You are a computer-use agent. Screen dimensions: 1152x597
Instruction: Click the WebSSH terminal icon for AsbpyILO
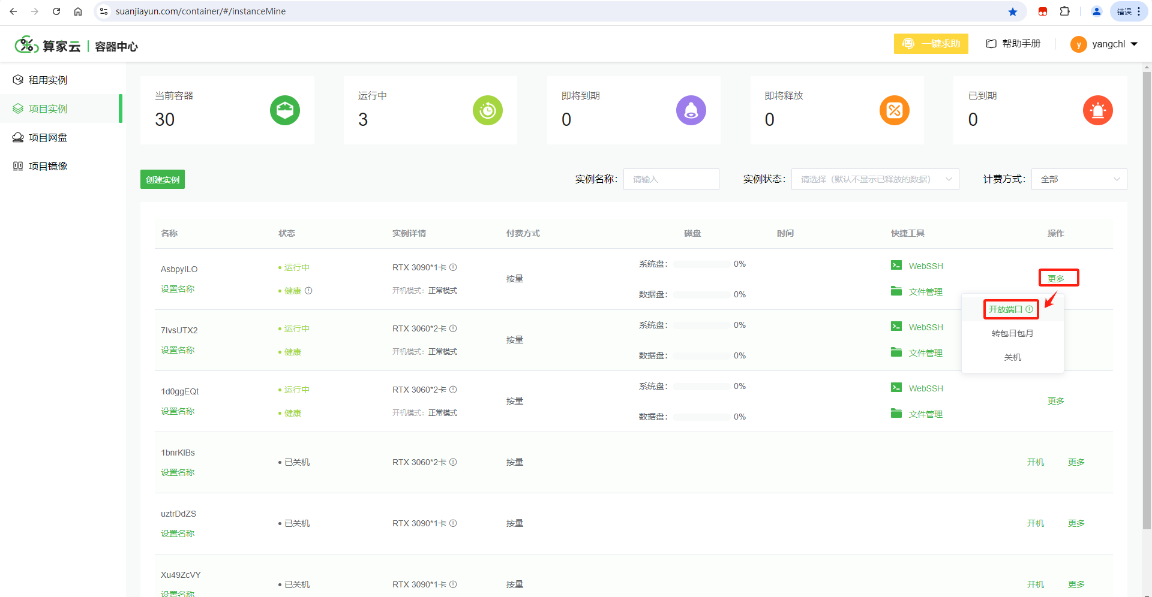[x=896, y=265]
